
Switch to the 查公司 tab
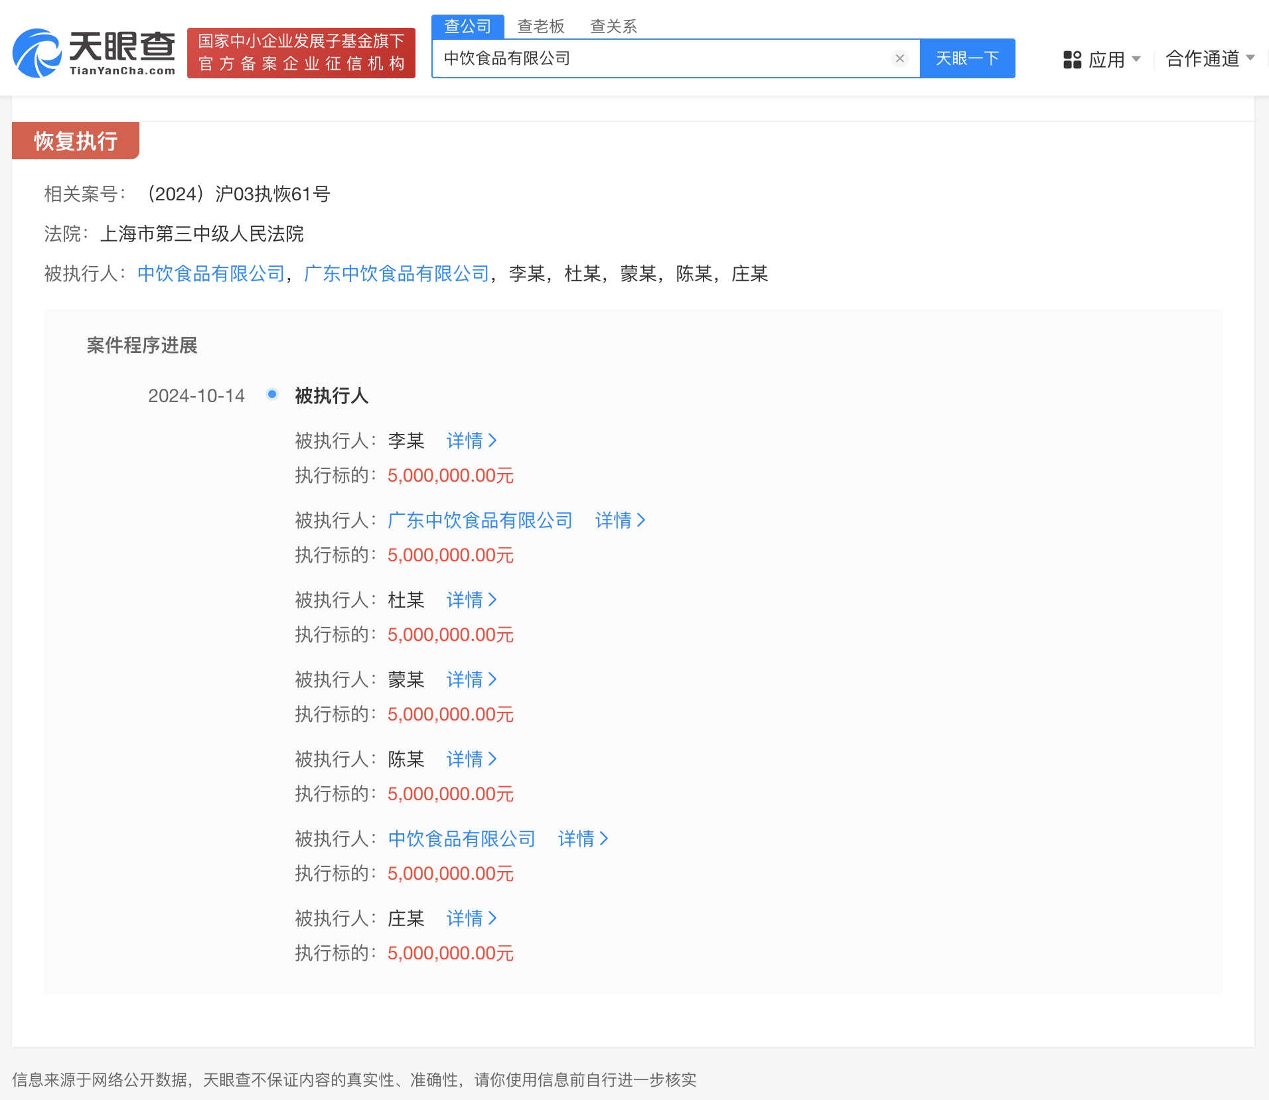click(x=468, y=27)
